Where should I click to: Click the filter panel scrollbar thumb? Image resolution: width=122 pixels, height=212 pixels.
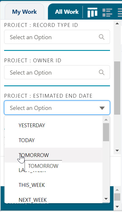[117, 88]
